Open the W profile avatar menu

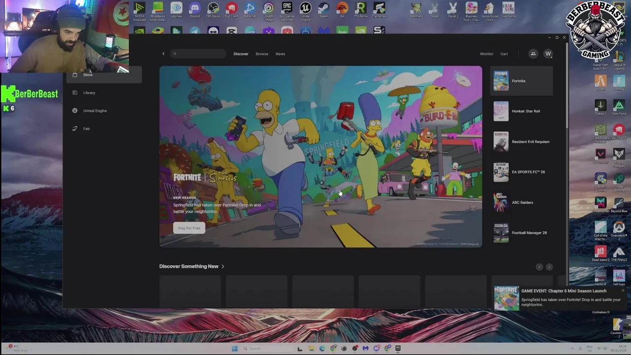(548, 54)
